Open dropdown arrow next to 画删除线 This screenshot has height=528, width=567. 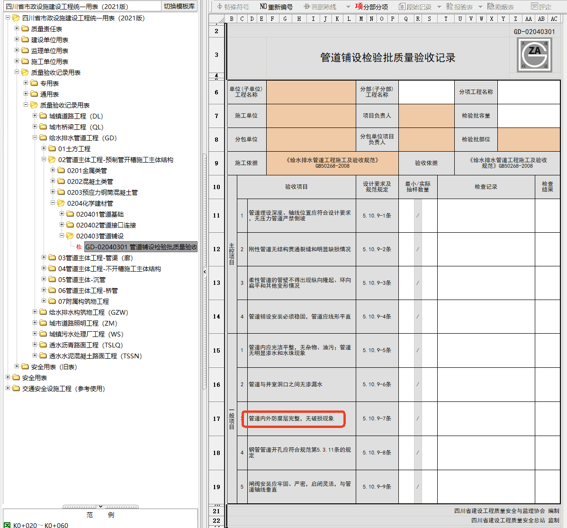point(348,7)
